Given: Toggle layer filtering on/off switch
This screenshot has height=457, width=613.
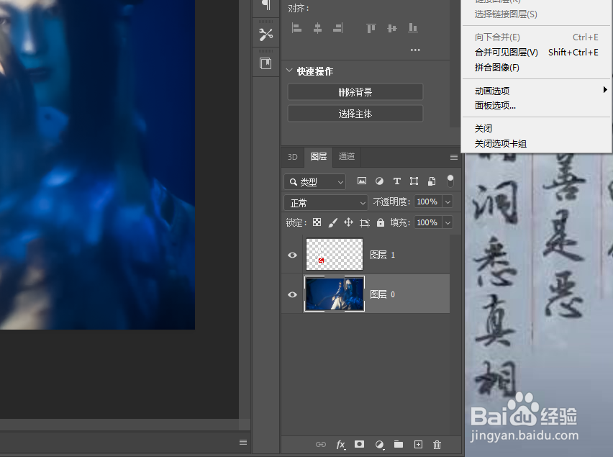Looking at the screenshot, I should coord(450,181).
